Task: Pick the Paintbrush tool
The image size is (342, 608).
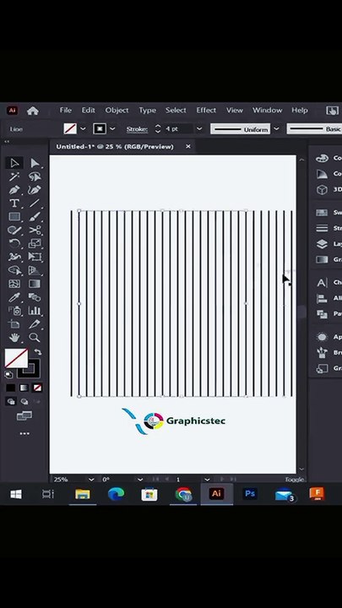Action: click(x=35, y=217)
